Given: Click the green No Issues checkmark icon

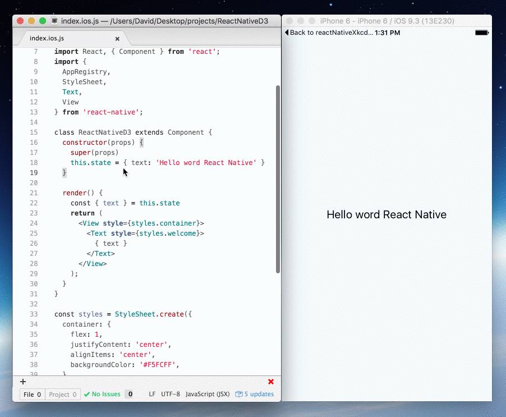Looking at the screenshot, I should click(x=87, y=393).
